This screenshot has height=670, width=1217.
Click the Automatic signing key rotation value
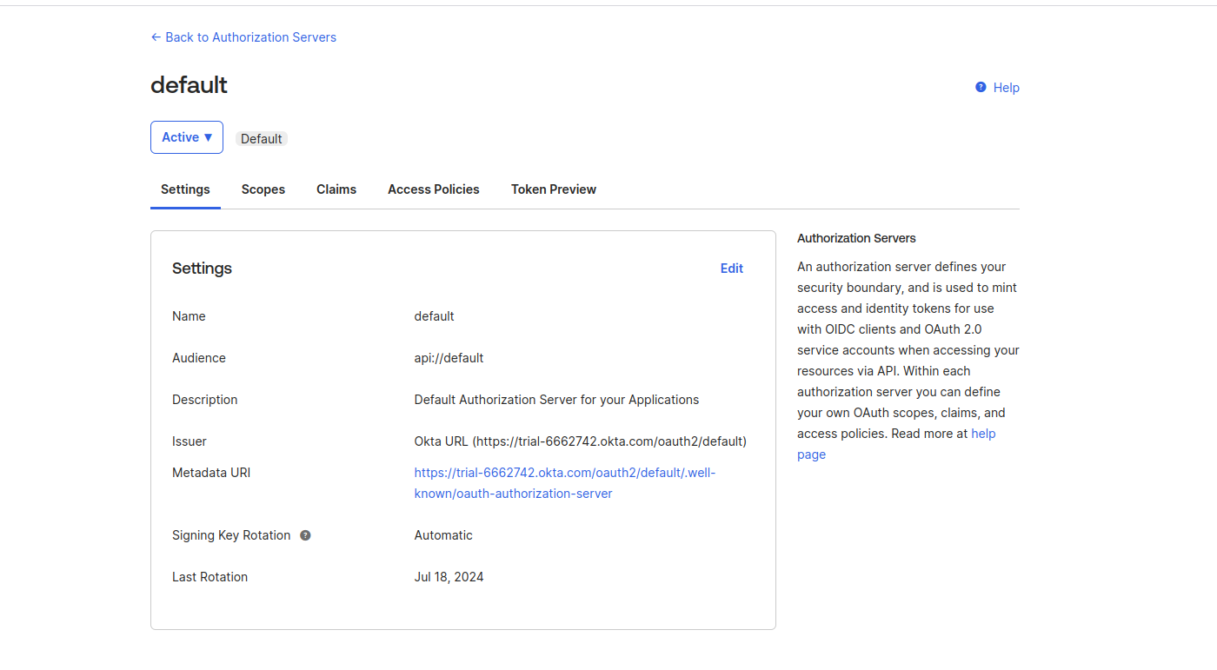click(x=443, y=535)
